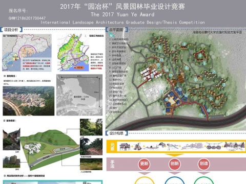Open the 设计构思 section header

[116, 133]
